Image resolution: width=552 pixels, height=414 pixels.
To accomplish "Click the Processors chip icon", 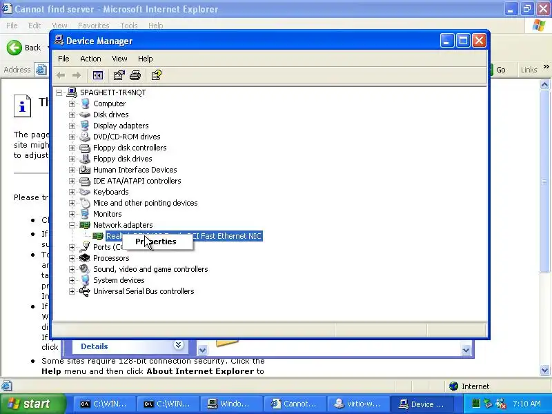I will pyautogui.click(x=85, y=258).
